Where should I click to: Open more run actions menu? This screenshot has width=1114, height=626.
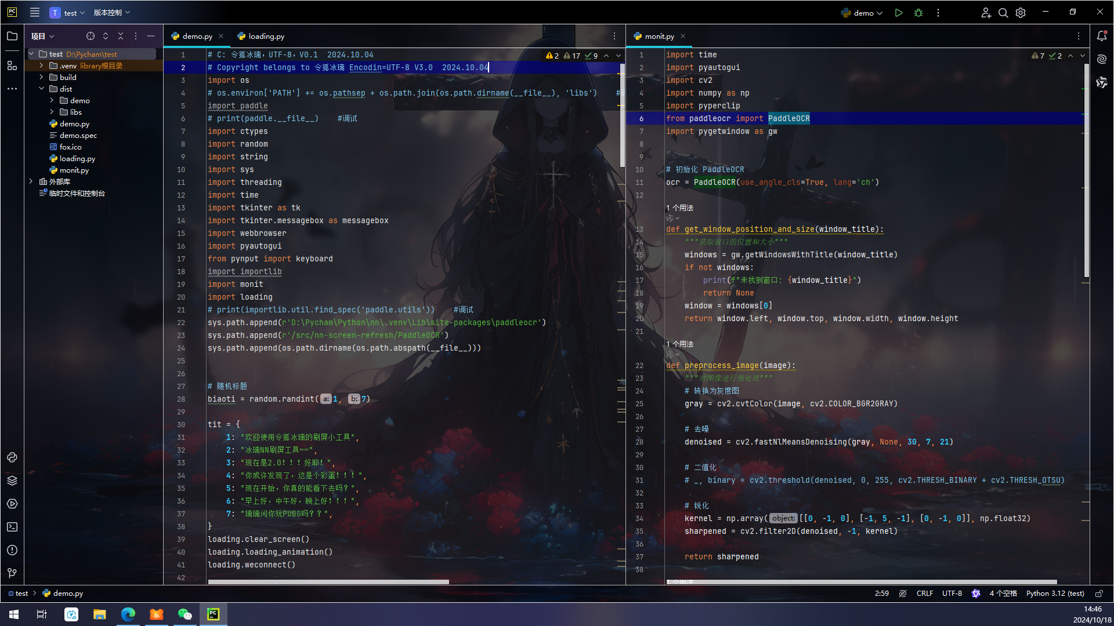click(938, 13)
